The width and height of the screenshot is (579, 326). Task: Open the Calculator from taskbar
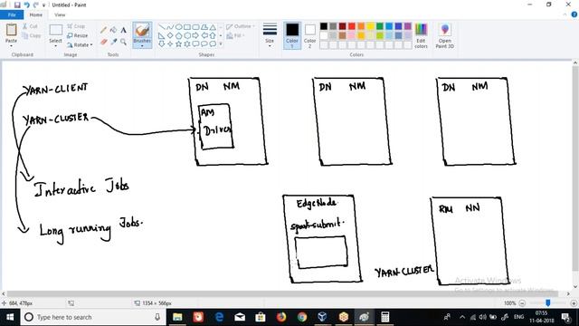pyautogui.click(x=385, y=317)
